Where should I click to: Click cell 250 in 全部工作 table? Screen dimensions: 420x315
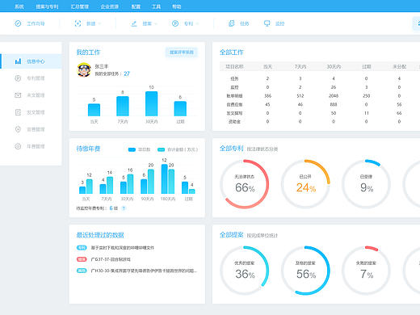click(367, 96)
